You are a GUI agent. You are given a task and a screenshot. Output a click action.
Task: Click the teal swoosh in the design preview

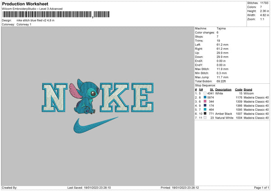(96, 125)
